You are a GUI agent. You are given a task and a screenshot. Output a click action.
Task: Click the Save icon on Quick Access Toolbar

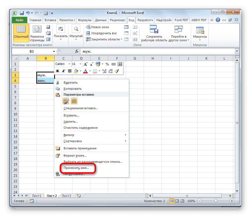click(21, 13)
